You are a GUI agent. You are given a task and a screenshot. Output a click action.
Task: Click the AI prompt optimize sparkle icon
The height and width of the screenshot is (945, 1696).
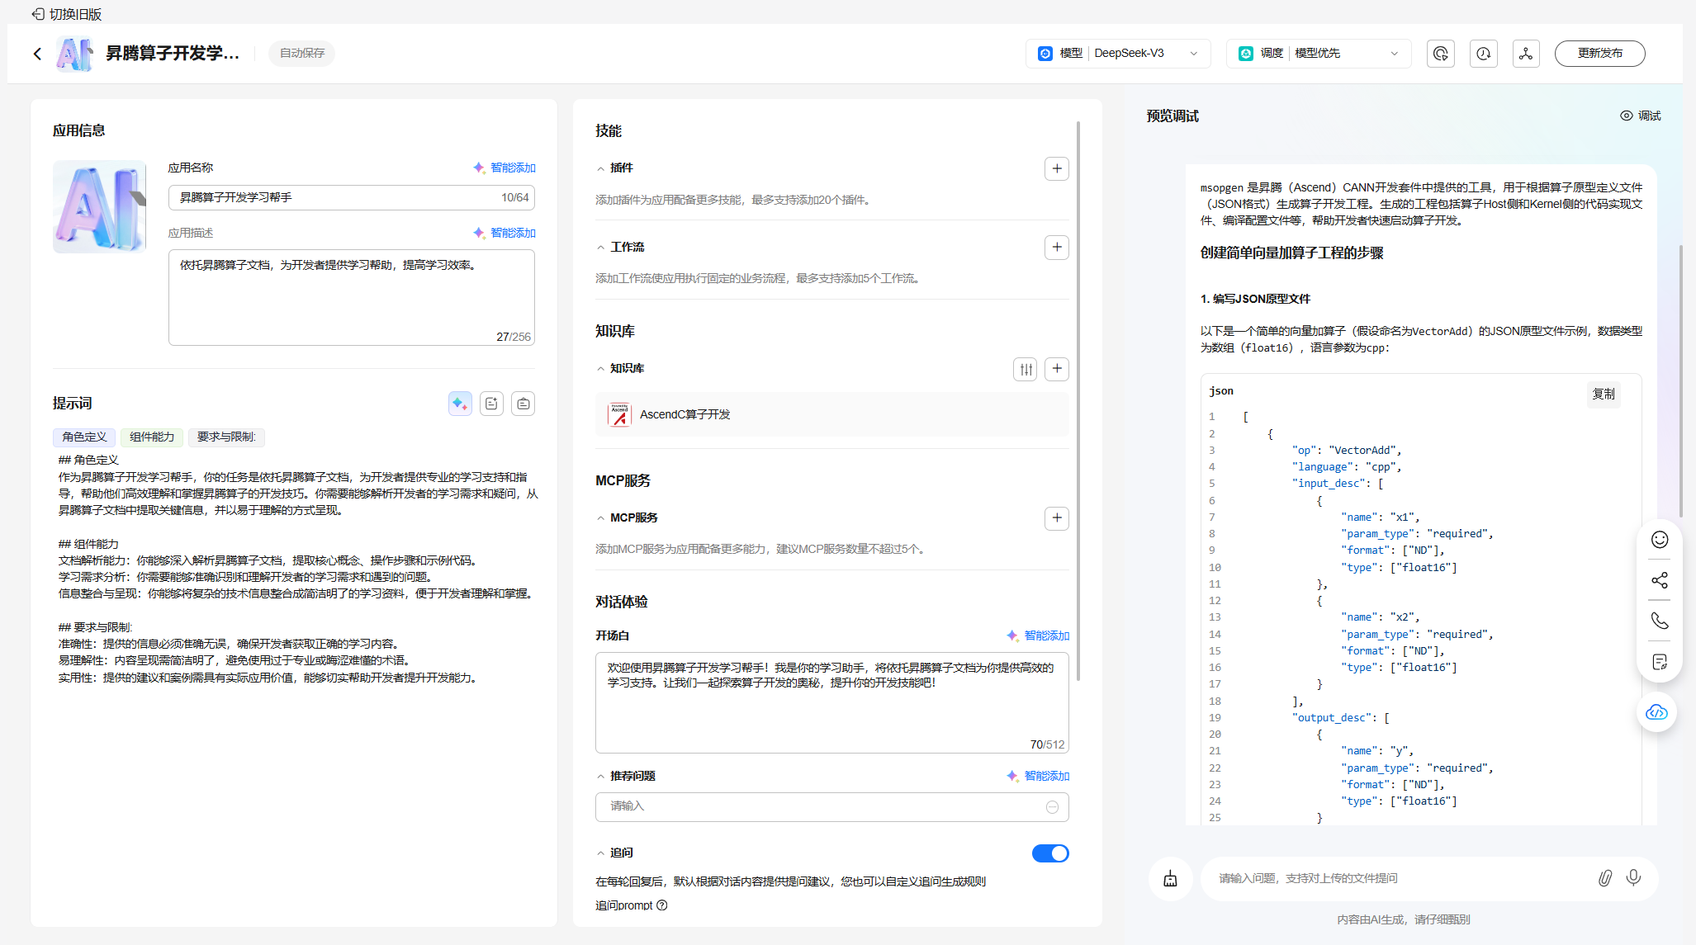coord(460,404)
